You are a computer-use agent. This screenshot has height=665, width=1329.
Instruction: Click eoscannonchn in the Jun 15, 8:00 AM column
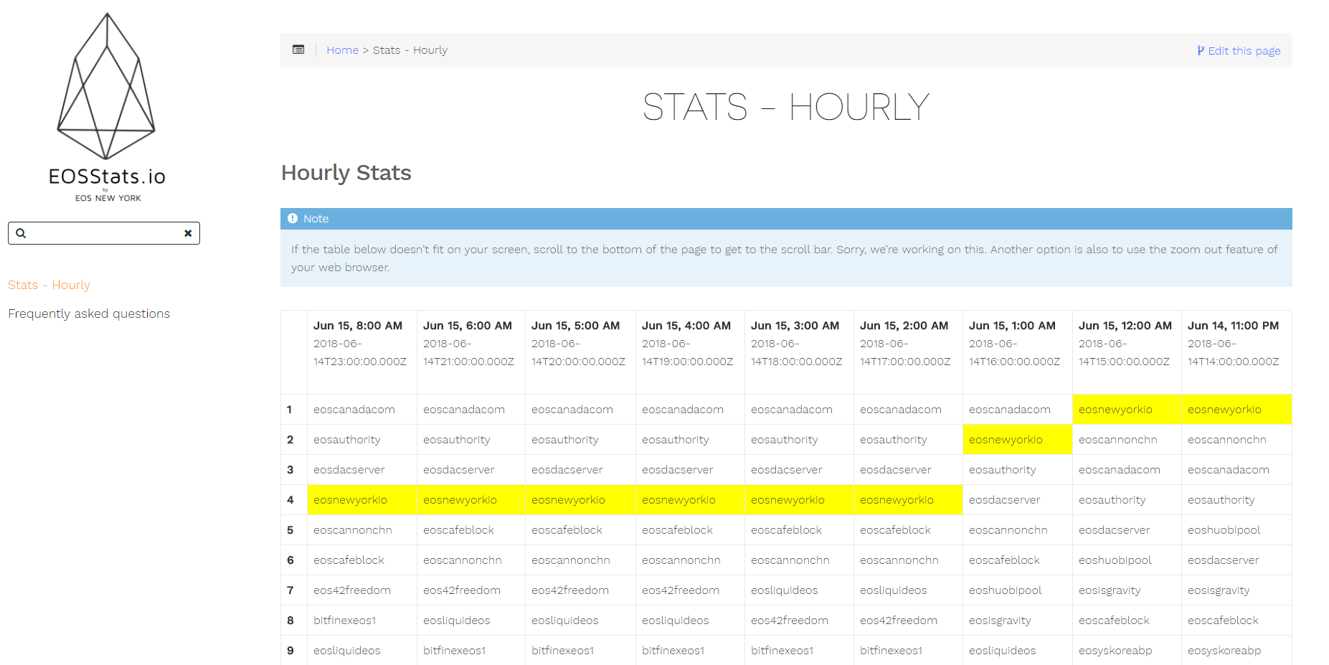[x=353, y=530]
